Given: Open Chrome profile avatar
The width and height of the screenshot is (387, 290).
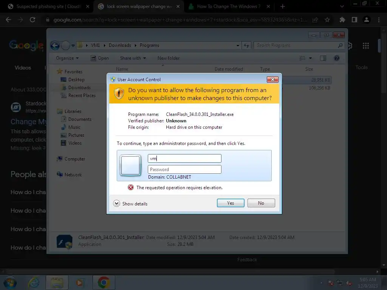Looking at the screenshot, I should [x=367, y=20].
